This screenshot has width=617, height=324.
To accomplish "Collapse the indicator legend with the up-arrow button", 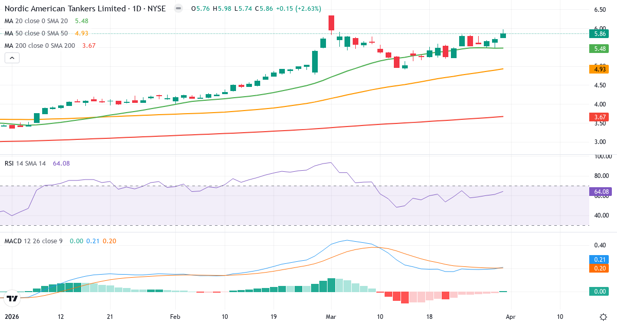I will click(x=11, y=58).
